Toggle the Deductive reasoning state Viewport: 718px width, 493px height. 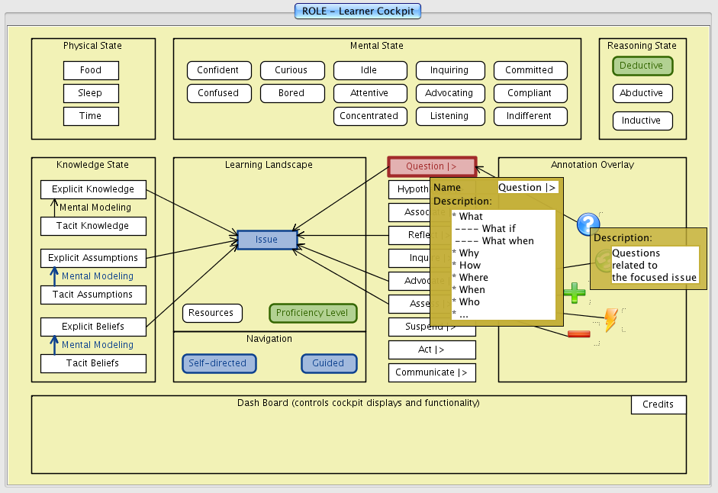642,66
